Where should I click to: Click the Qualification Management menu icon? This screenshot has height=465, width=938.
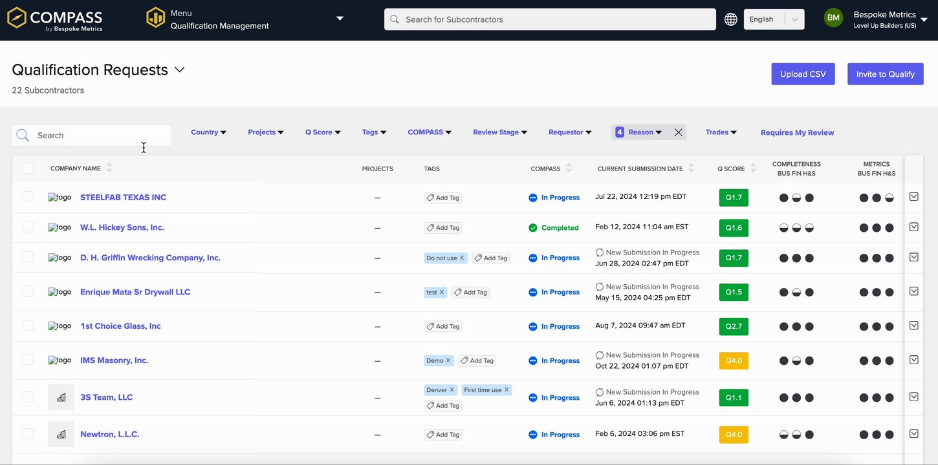pyautogui.click(x=155, y=18)
